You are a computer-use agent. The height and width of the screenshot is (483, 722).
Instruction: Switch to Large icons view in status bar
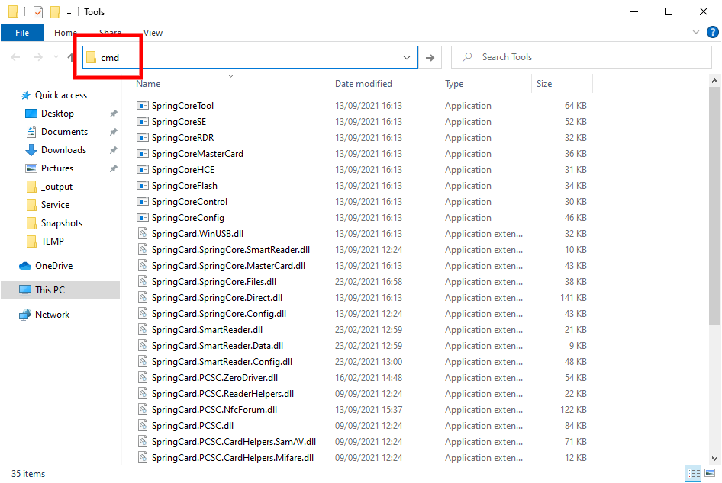point(710,473)
